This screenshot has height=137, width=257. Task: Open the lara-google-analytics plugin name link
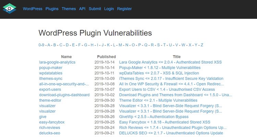[x=57, y=62]
